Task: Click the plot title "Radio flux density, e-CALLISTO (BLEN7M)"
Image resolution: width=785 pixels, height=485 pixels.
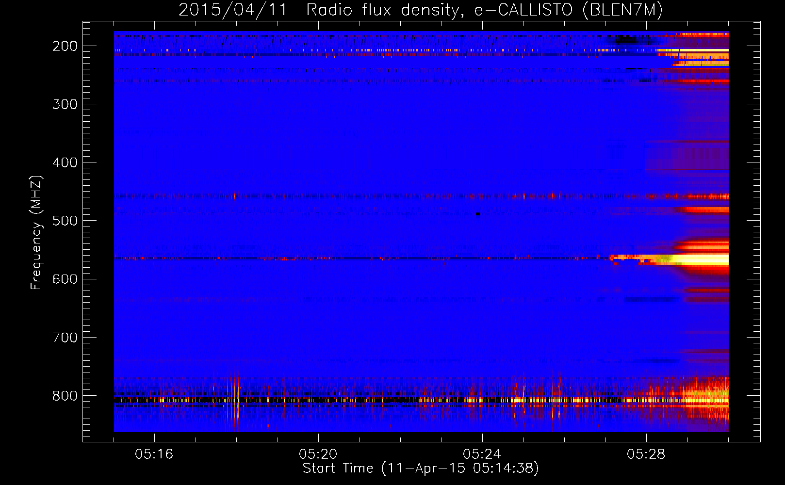Action: [x=484, y=10]
